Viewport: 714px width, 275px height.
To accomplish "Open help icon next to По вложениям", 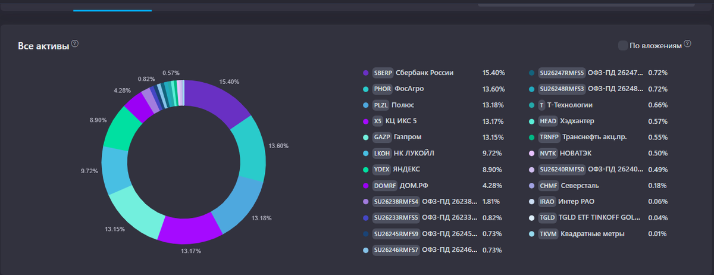I will pyautogui.click(x=687, y=43).
